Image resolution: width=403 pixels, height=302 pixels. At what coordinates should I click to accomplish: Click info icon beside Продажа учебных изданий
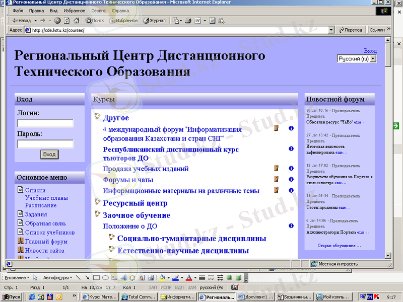click(291, 169)
